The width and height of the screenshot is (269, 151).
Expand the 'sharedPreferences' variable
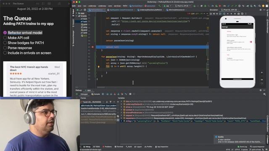click(x=121, y=113)
